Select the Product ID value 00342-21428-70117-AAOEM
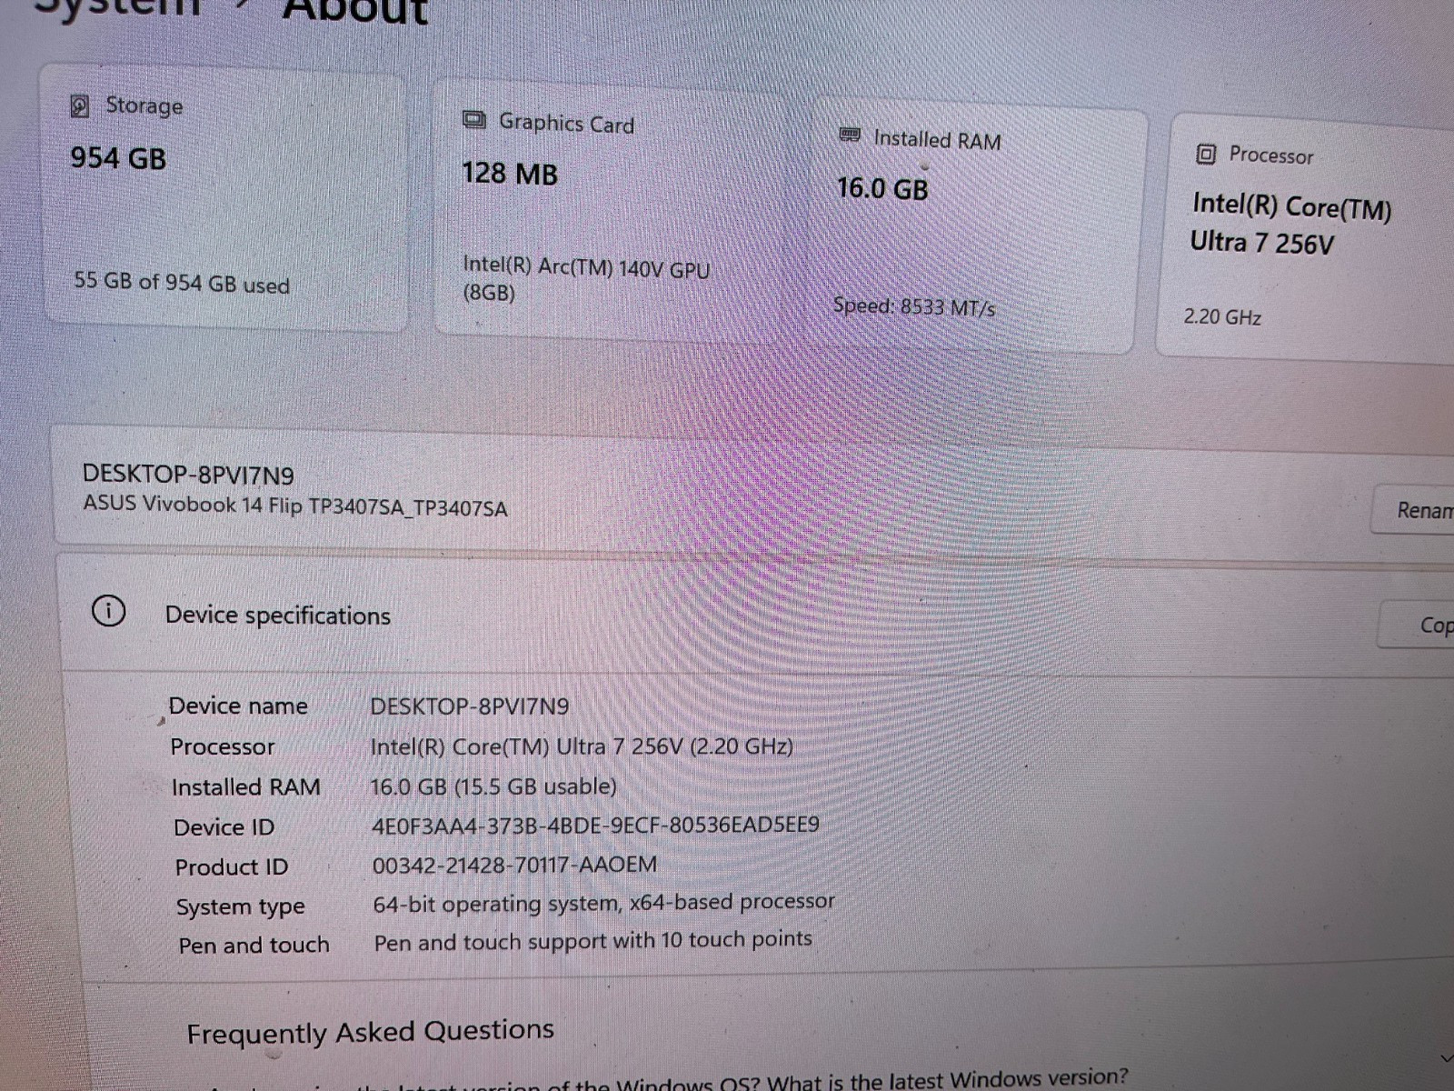 (x=514, y=865)
